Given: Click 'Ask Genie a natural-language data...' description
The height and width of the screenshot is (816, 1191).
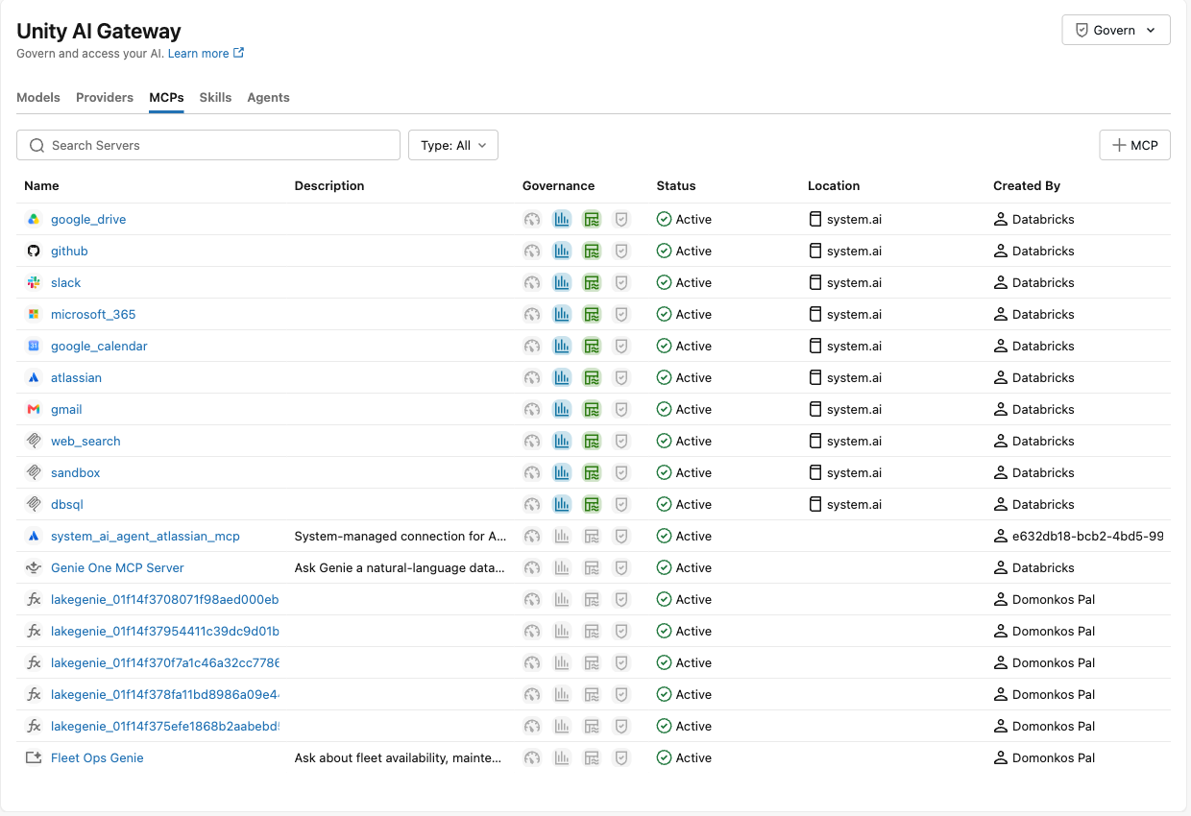Looking at the screenshot, I should coord(400,567).
